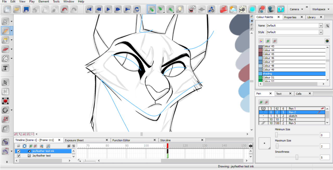This screenshot has height=170, width=333.
Task: Add a new pen style with green plus
Action: coord(261,102)
